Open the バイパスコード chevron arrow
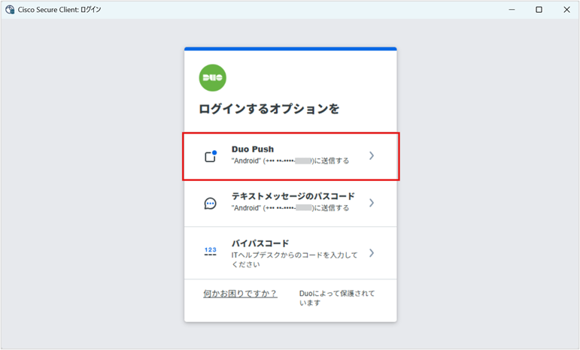The height and width of the screenshot is (350, 580). coord(372,253)
